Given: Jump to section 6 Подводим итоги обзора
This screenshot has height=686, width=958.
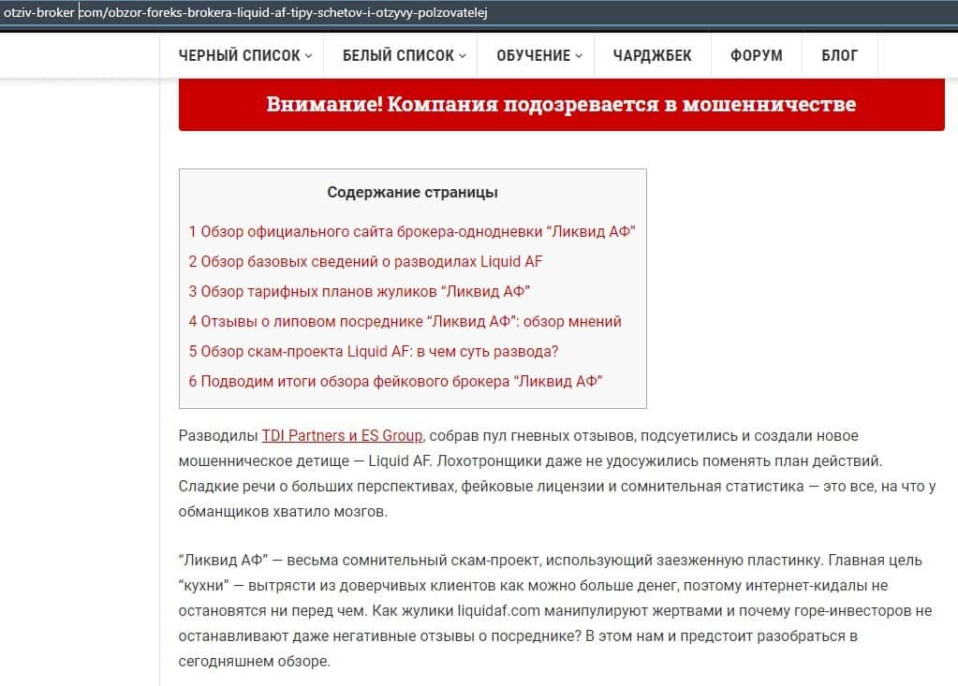Looking at the screenshot, I should point(395,382).
